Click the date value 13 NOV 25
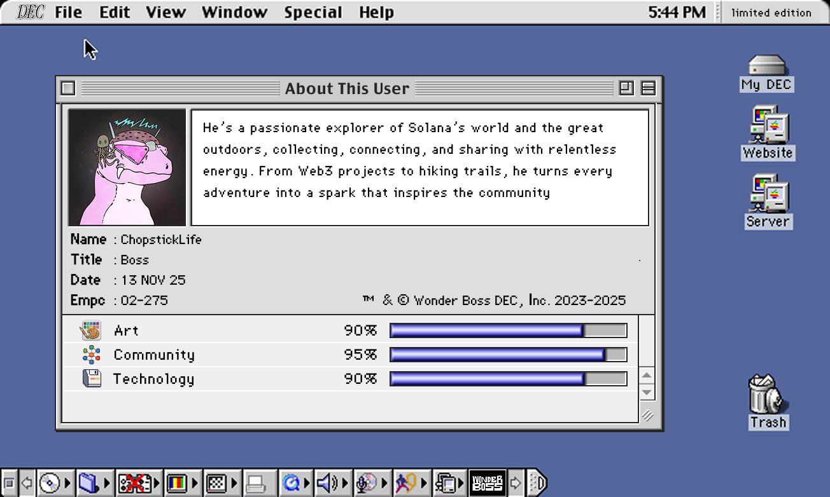 pos(153,280)
